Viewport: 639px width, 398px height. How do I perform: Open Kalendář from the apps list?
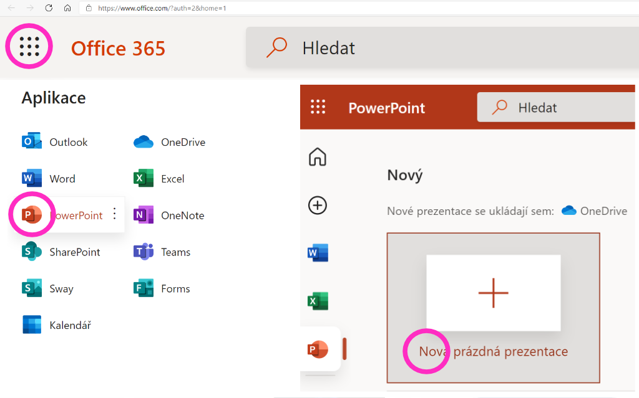tap(57, 325)
